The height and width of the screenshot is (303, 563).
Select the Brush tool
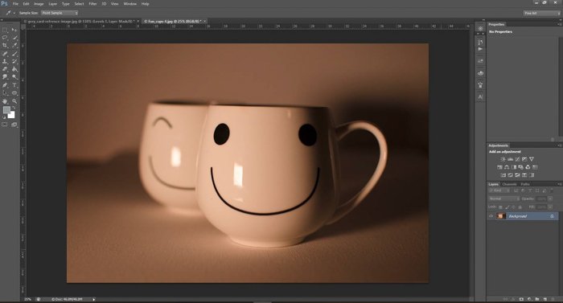14,54
